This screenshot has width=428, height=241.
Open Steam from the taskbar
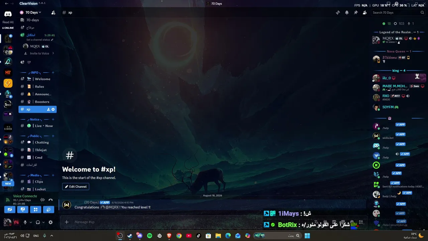[x=130, y=236]
